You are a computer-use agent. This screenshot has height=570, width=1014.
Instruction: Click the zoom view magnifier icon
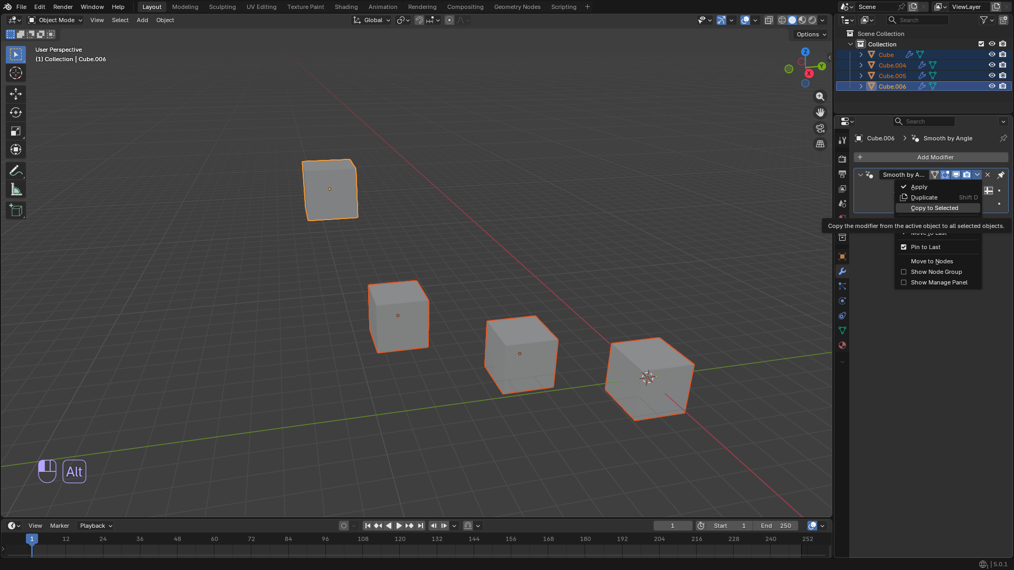click(820, 97)
